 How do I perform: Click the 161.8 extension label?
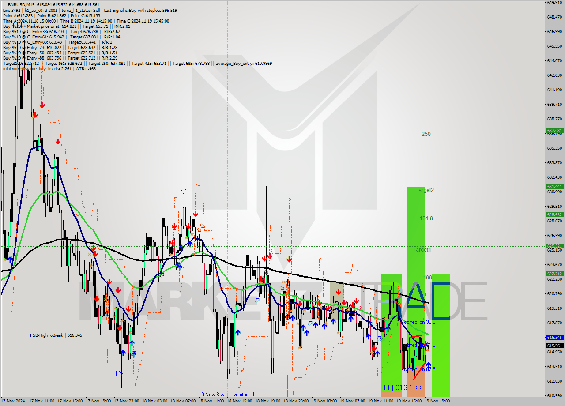point(426,218)
